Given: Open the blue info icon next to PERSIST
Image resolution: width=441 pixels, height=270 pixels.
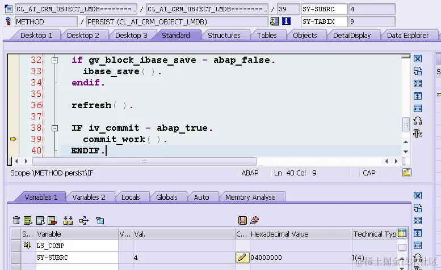Looking at the screenshot, I should pos(286,22).
